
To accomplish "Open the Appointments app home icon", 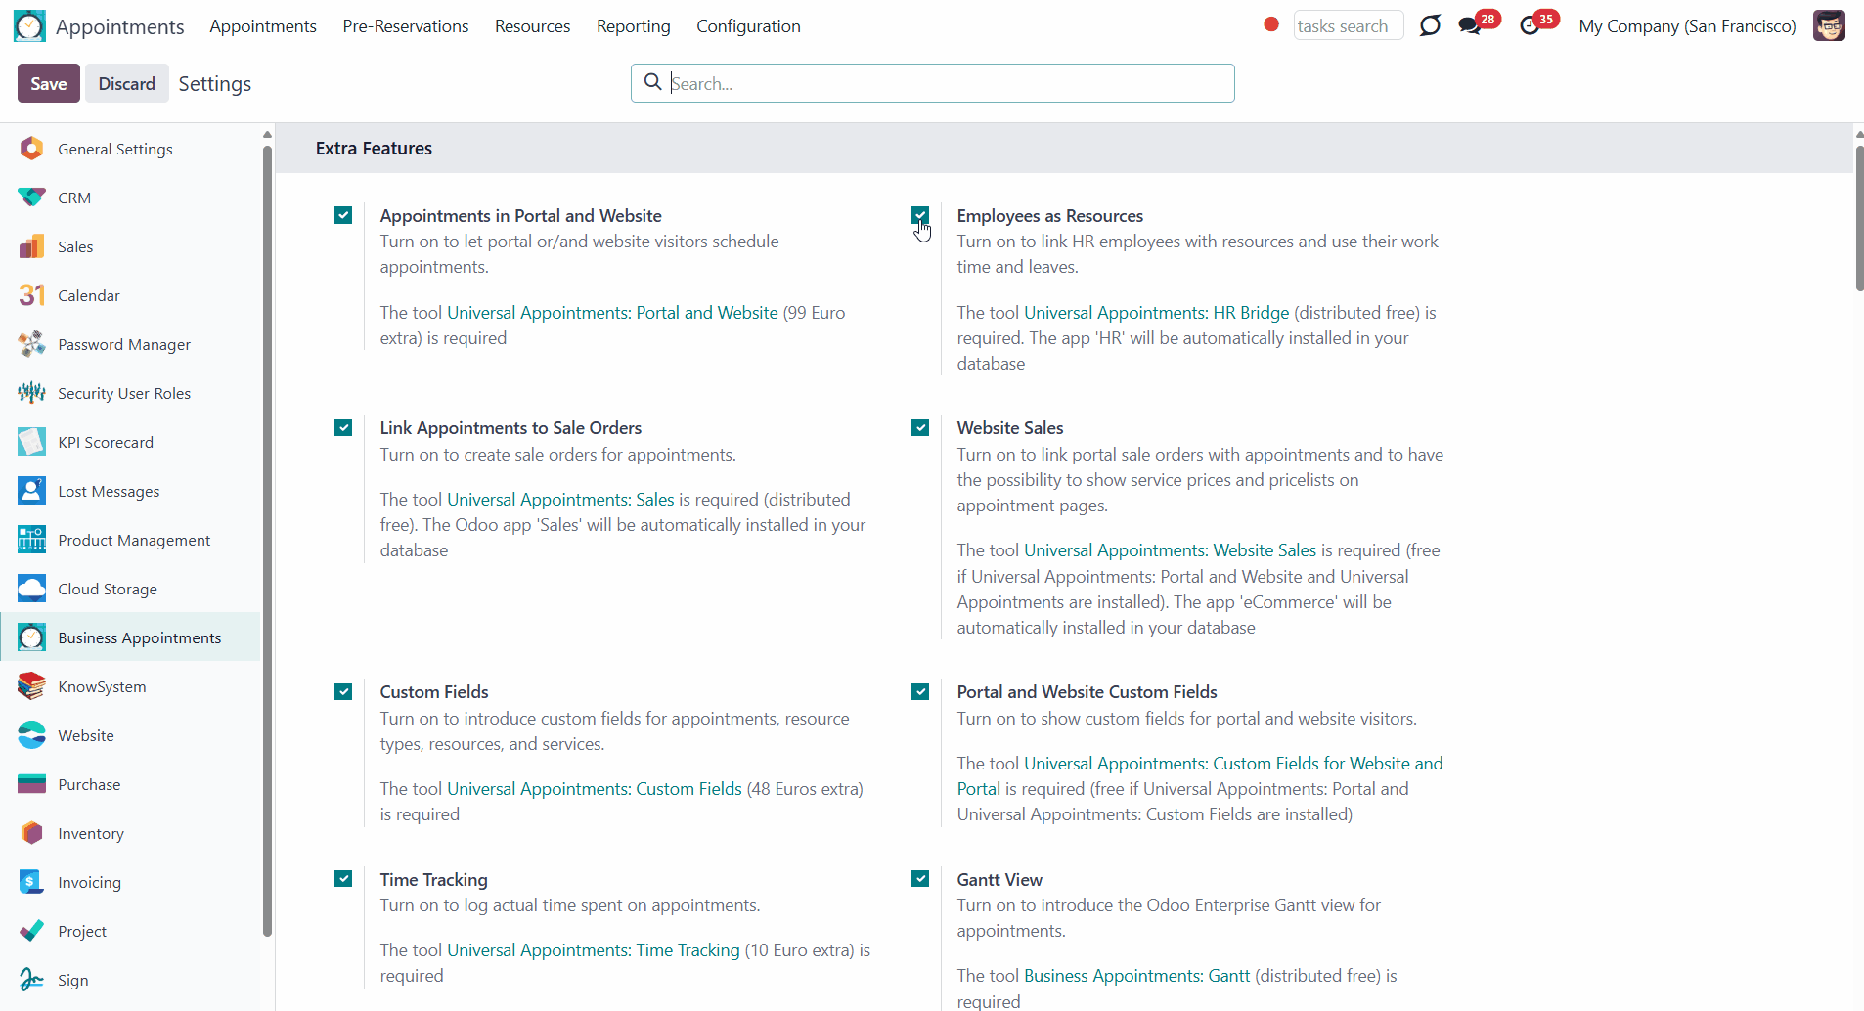I will click(29, 26).
